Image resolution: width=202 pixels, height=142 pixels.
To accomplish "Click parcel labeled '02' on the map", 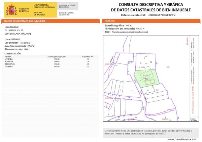I will point(151,62).
